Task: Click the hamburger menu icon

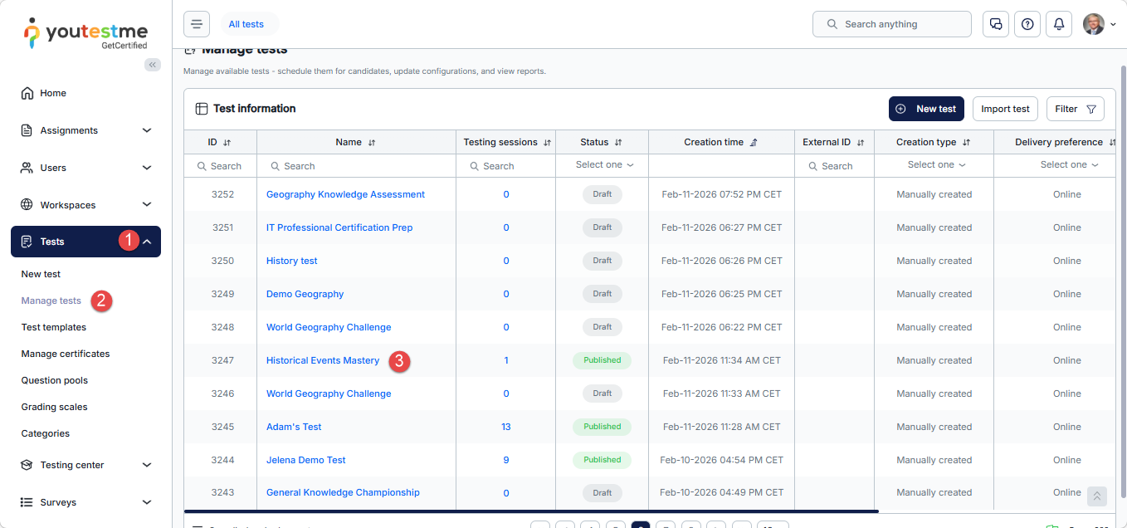Action: tap(197, 24)
